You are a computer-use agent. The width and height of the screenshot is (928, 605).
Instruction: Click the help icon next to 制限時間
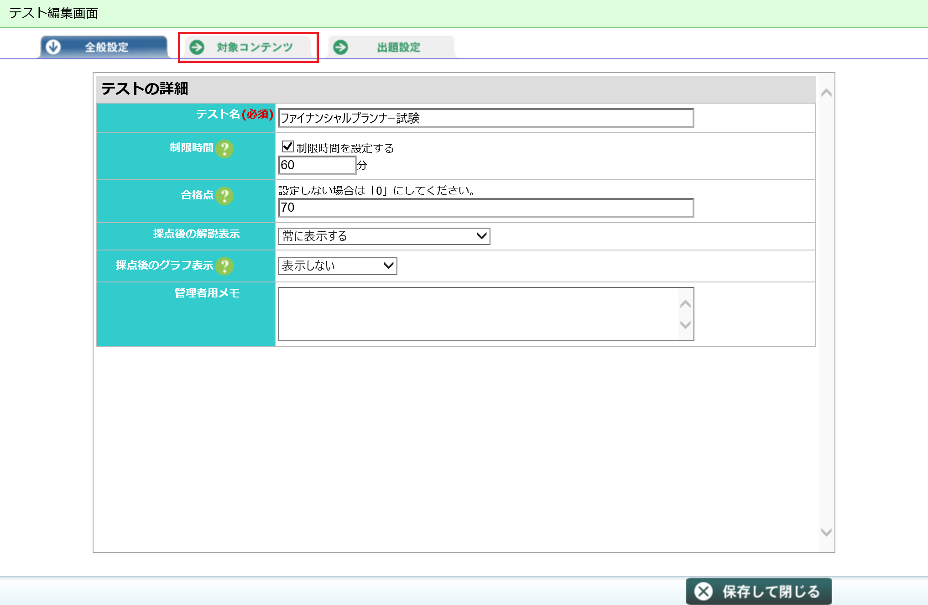tap(224, 149)
